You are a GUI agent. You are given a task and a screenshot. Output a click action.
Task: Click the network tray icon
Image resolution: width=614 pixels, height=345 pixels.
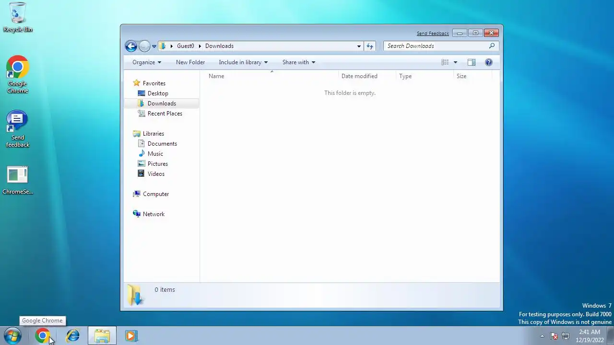pyautogui.click(x=566, y=336)
